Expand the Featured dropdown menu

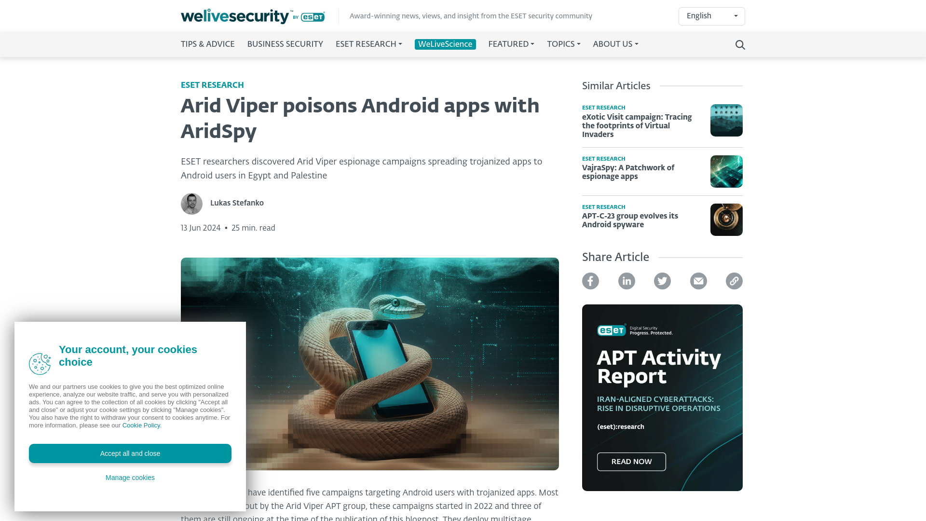point(511,44)
